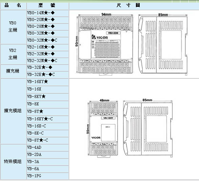Select the VB0-20M★-◆ model row
199x181 pixels.
click(x=47, y=20)
